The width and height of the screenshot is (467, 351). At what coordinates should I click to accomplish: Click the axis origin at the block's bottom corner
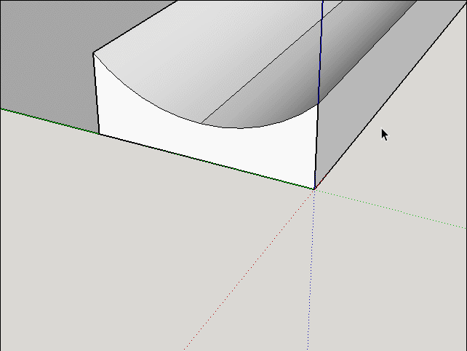pos(314,189)
